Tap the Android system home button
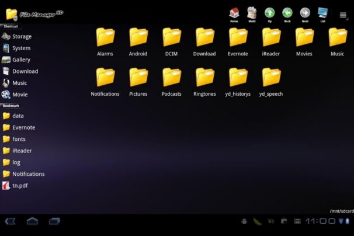This screenshot has height=236, width=354. tap(32, 221)
